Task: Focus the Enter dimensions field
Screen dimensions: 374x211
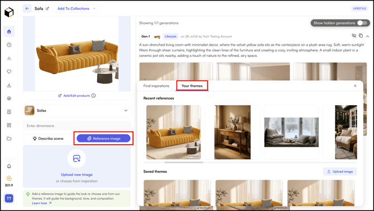Action: pos(77,126)
